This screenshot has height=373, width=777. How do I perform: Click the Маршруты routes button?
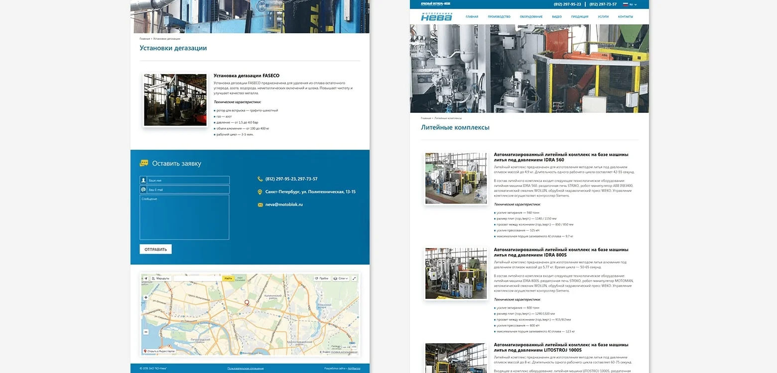[160, 279]
